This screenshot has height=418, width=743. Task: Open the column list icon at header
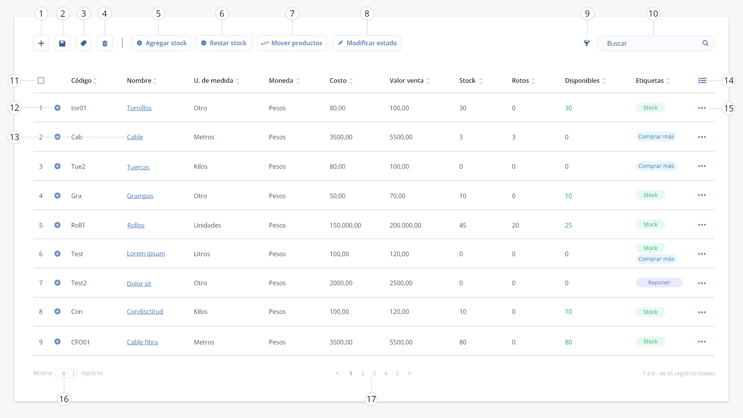(x=702, y=81)
